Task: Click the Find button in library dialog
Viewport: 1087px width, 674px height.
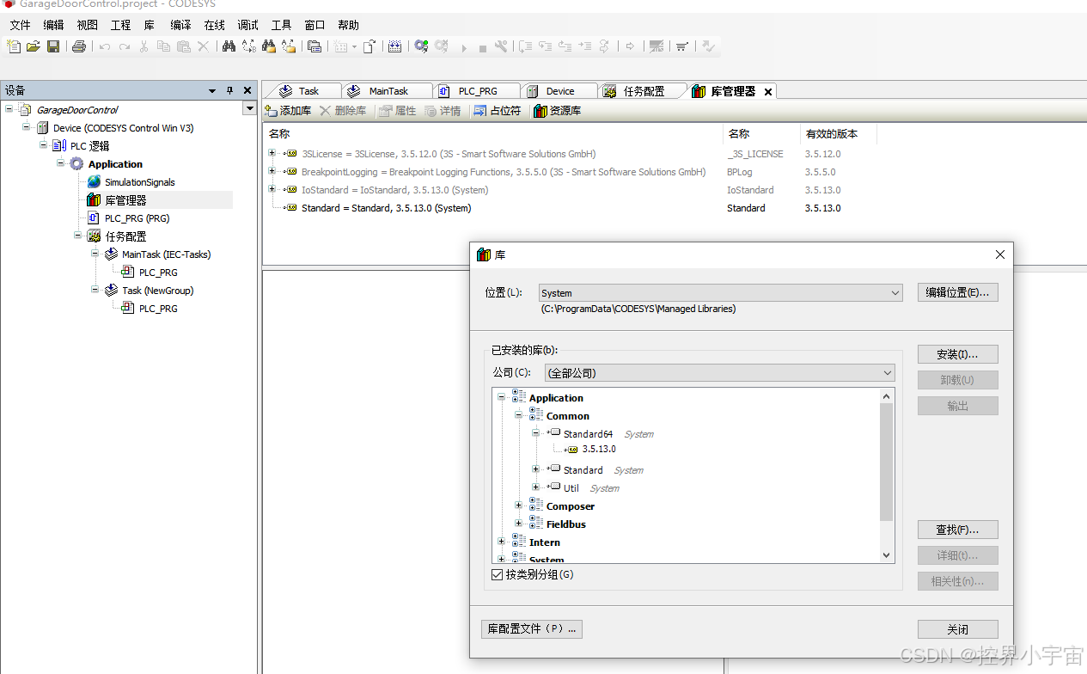Action: 957,530
